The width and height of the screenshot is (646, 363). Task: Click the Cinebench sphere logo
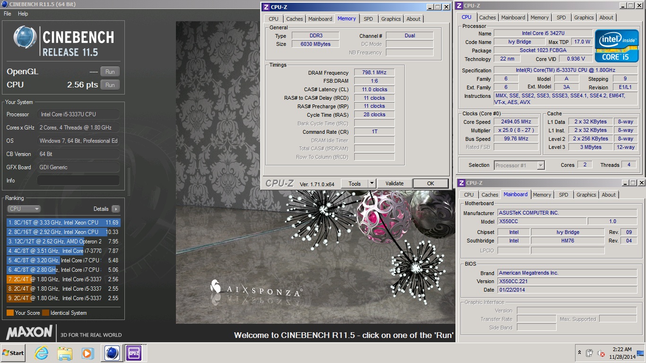pyautogui.click(x=25, y=38)
